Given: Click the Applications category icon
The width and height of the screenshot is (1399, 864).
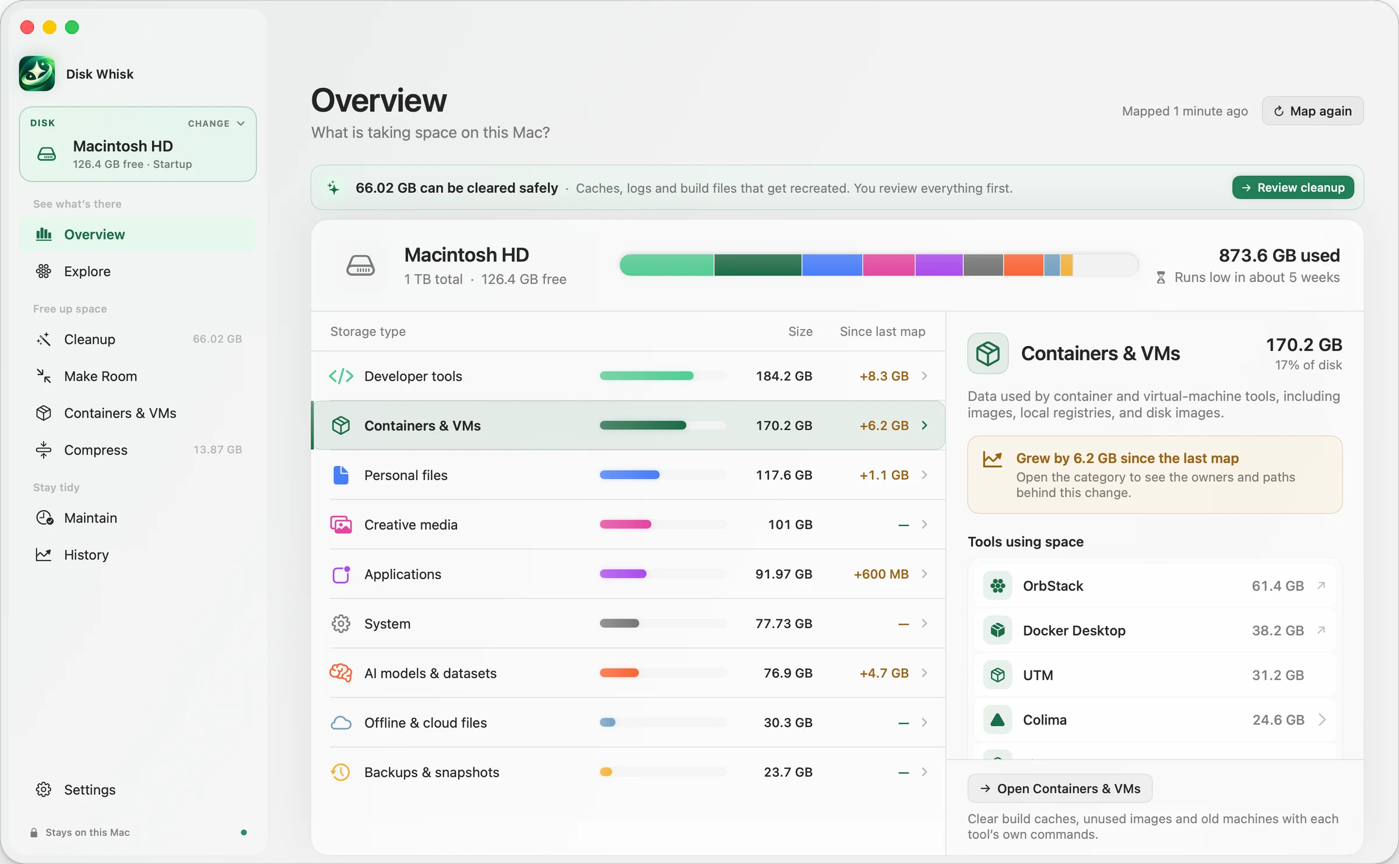Looking at the screenshot, I should click(341, 574).
